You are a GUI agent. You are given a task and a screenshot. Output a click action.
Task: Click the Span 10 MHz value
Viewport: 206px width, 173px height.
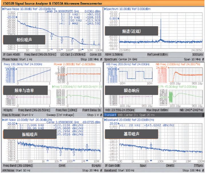point(192,59)
